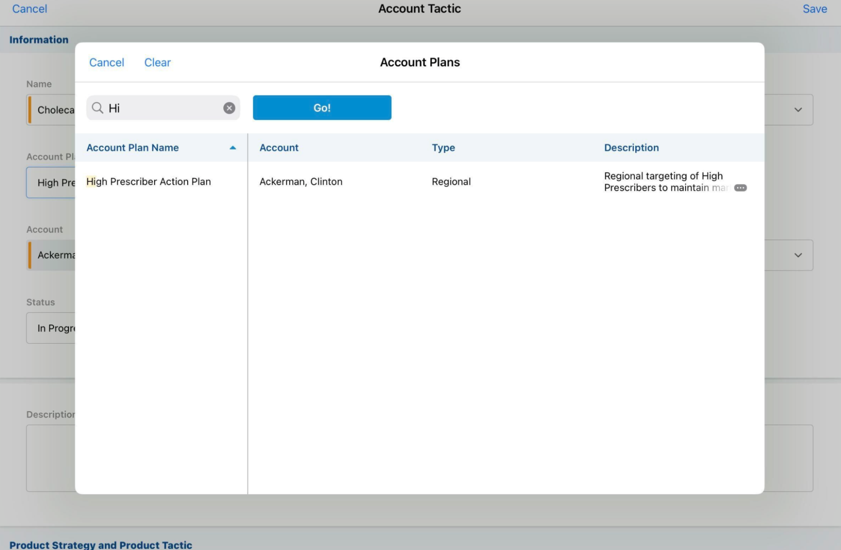Click Save on Account Tactic page
841x550 pixels.
click(814, 9)
